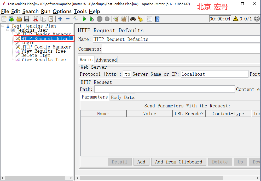Click the gray Shutdown X icon

pyautogui.click(x=107, y=19)
